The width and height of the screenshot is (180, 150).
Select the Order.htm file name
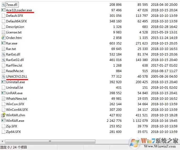coord(14,38)
